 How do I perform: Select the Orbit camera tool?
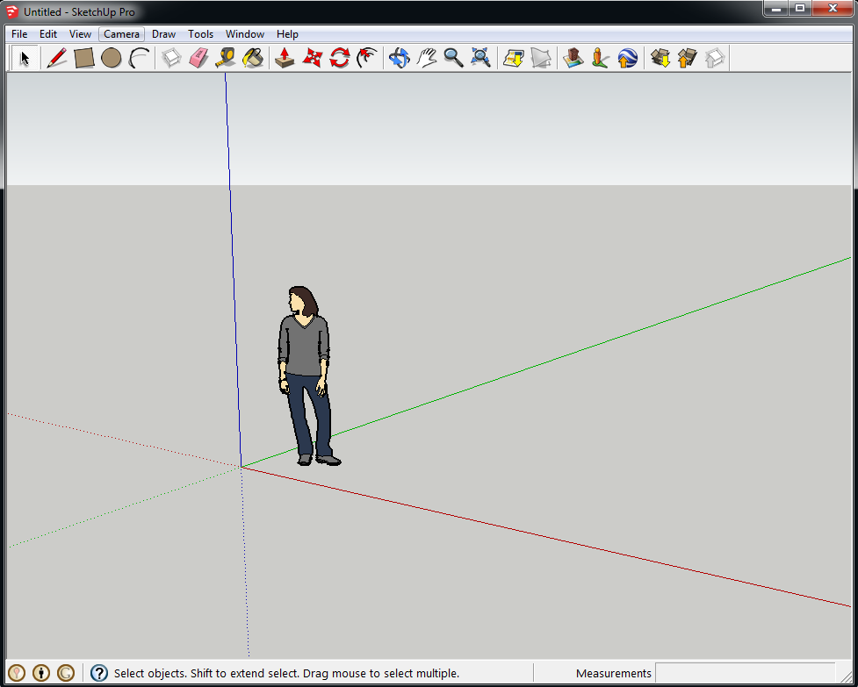click(x=399, y=59)
